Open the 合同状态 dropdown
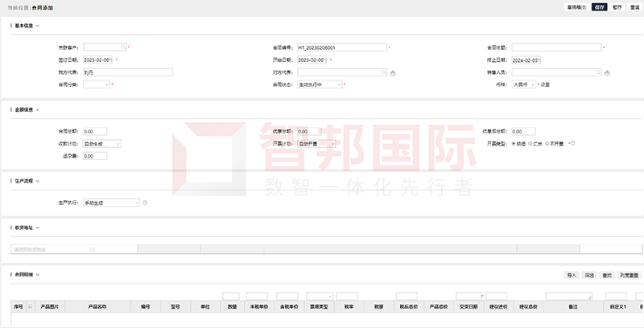The image size is (644, 328). 320,84
